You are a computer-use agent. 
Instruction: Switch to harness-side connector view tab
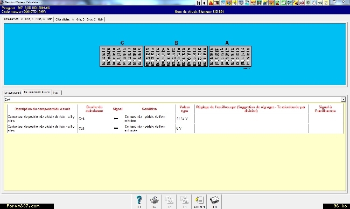(x=28, y=19)
